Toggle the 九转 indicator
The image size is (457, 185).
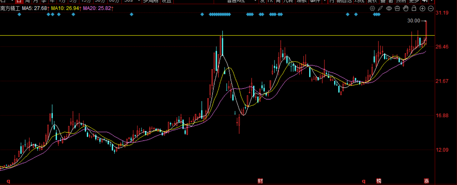[288, 1]
